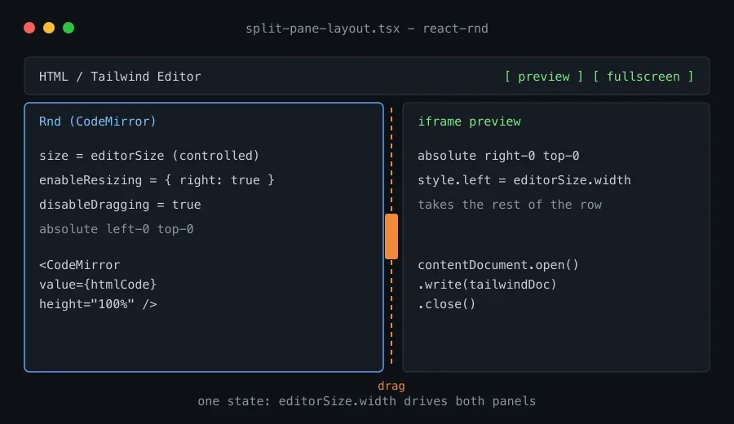Image resolution: width=734 pixels, height=424 pixels.
Task: Click the caption 'one state: editorSize.width drives both panels'
Action: [366, 401]
